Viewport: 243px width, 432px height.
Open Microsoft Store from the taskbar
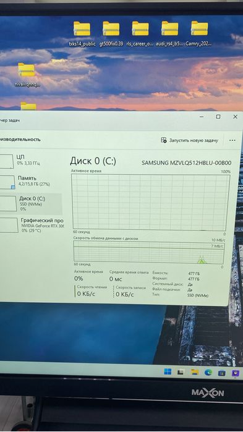(222, 373)
